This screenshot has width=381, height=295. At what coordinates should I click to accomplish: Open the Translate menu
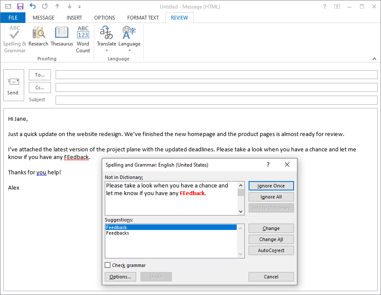[x=106, y=39]
